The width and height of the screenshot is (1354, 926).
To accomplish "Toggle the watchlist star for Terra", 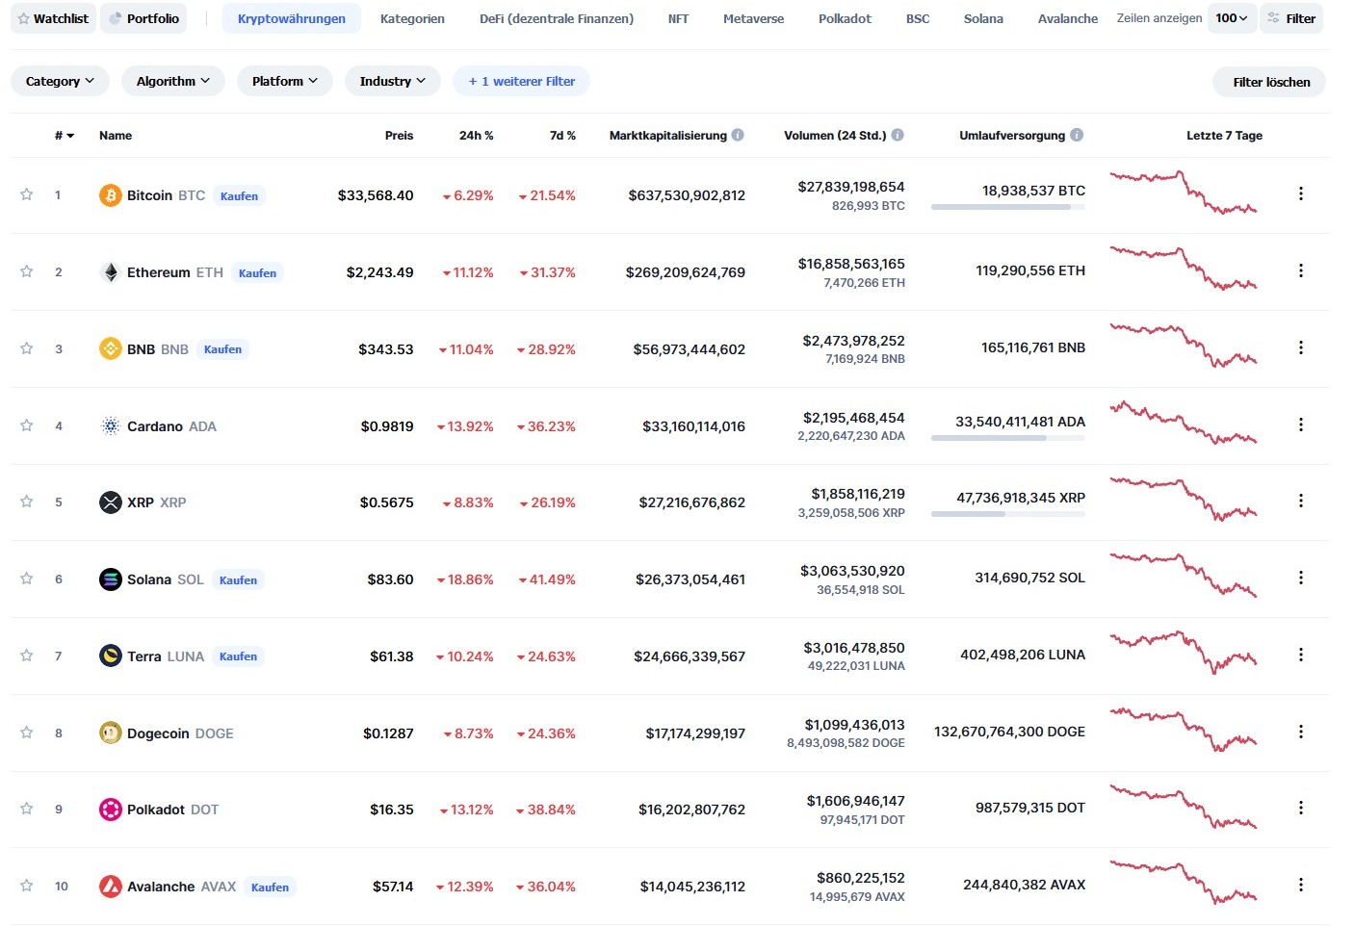I will click(27, 656).
